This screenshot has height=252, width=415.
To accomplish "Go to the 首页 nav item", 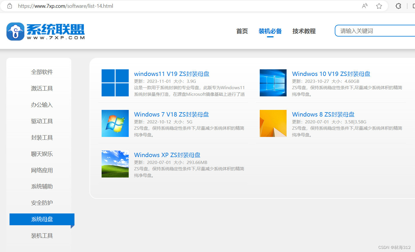I will tap(242, 31).
